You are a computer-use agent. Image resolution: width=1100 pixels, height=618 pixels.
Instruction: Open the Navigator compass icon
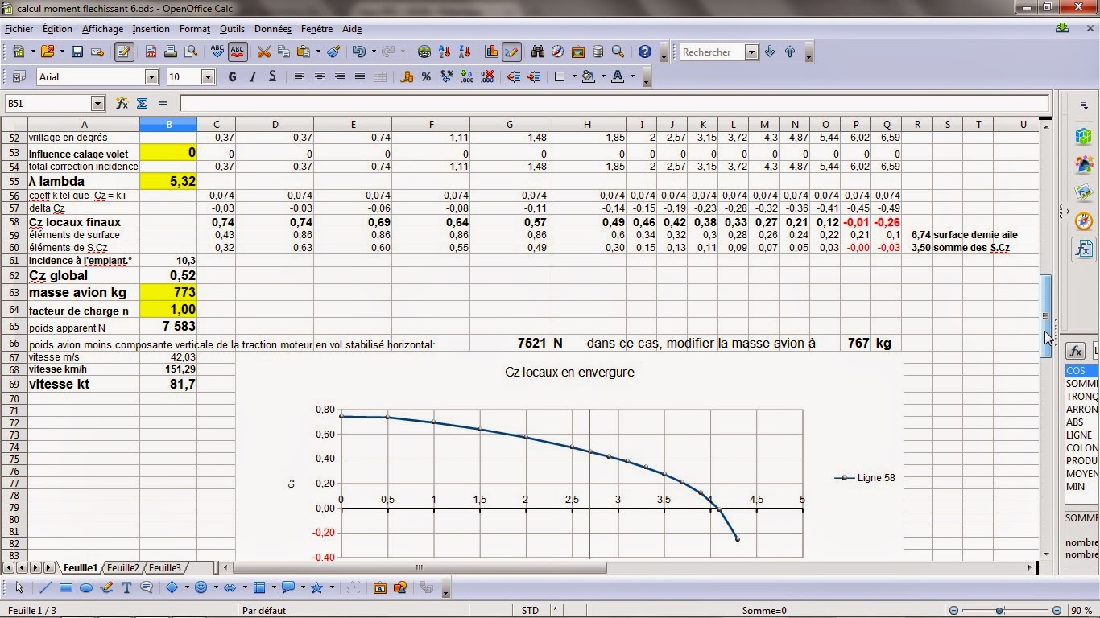click(x=558, y=51)
